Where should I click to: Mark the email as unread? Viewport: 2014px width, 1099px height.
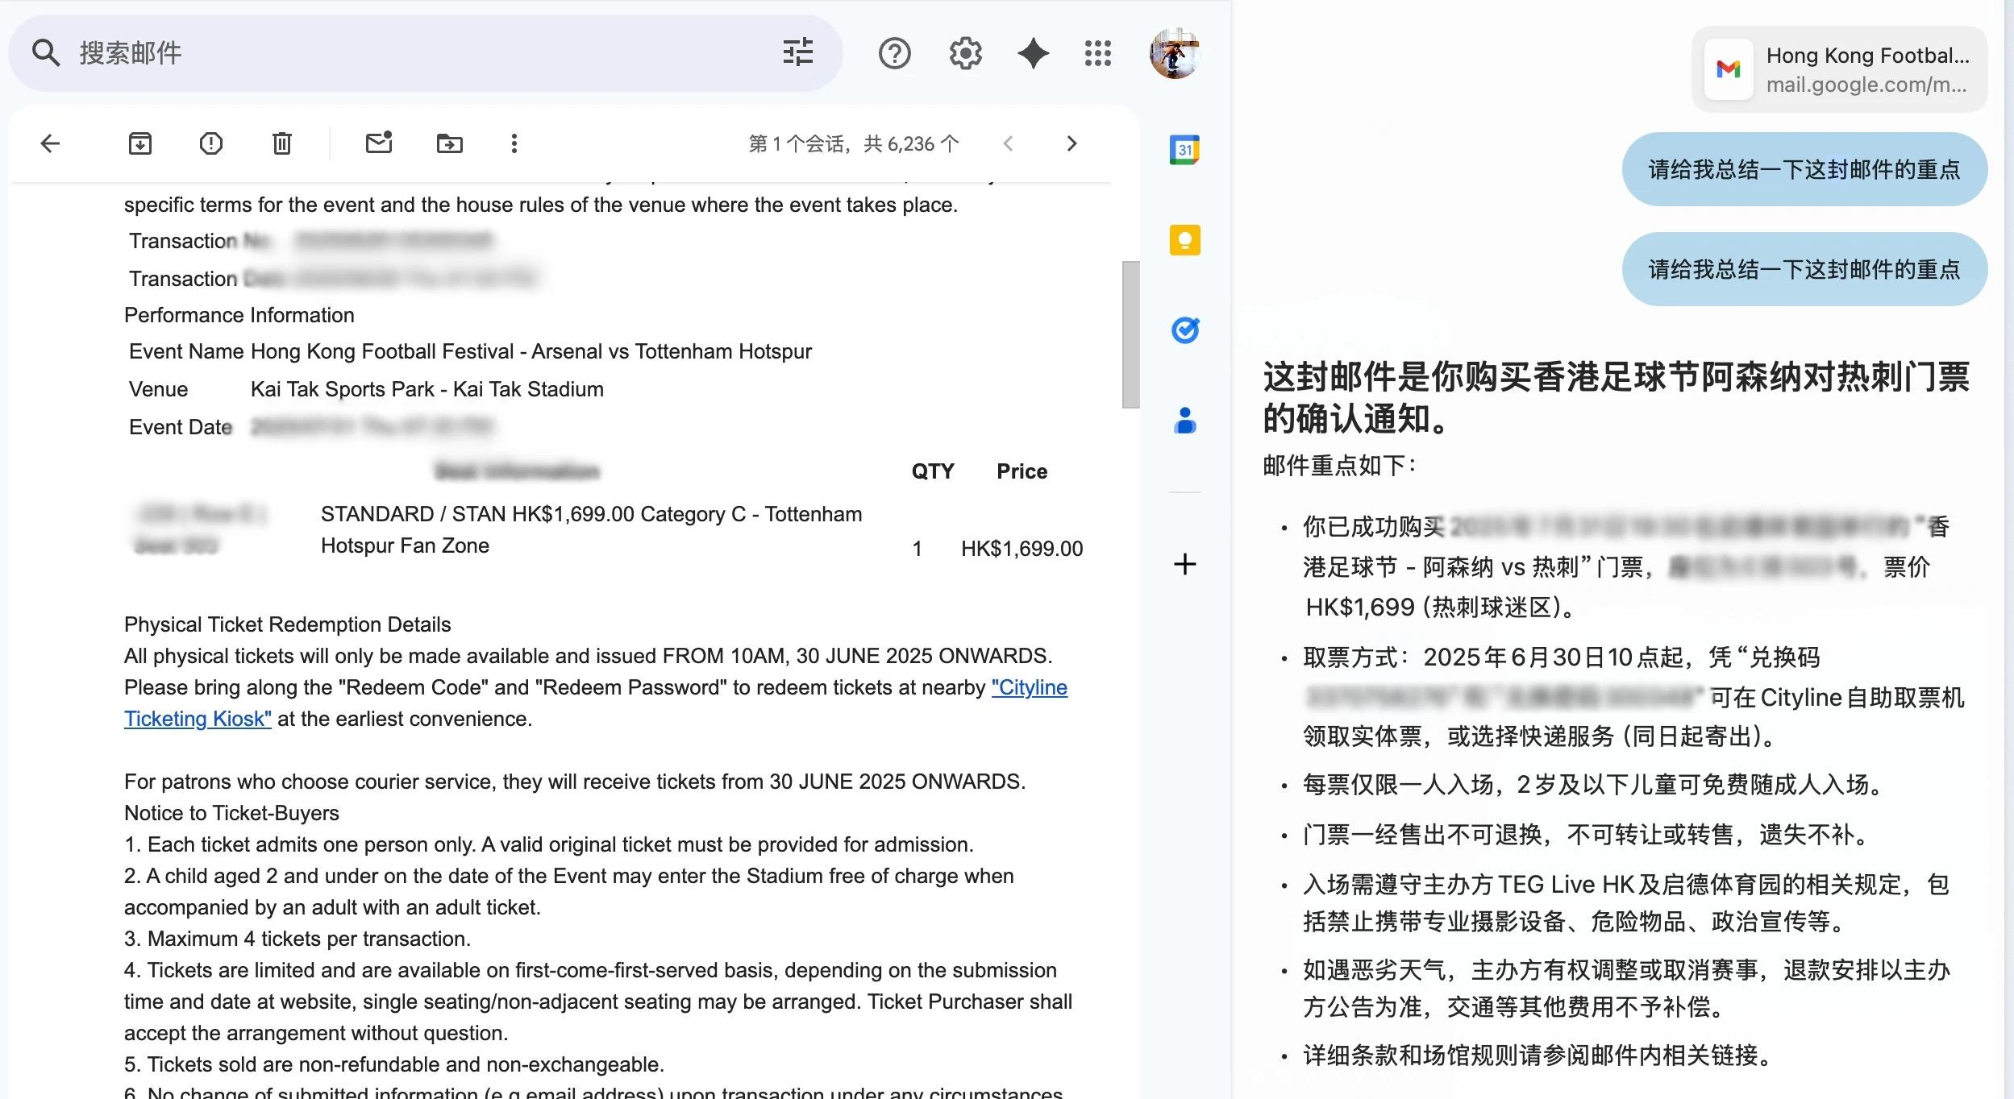click(378, 143)
